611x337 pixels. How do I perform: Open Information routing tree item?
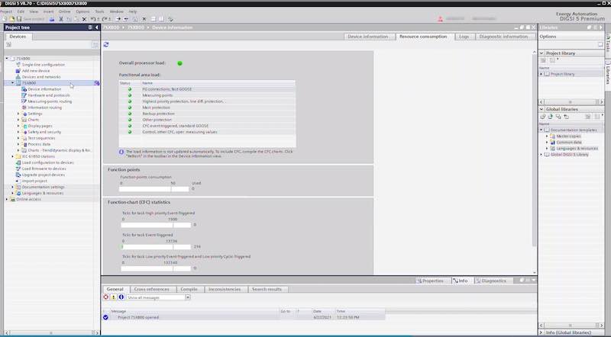(x=45, y=108)
